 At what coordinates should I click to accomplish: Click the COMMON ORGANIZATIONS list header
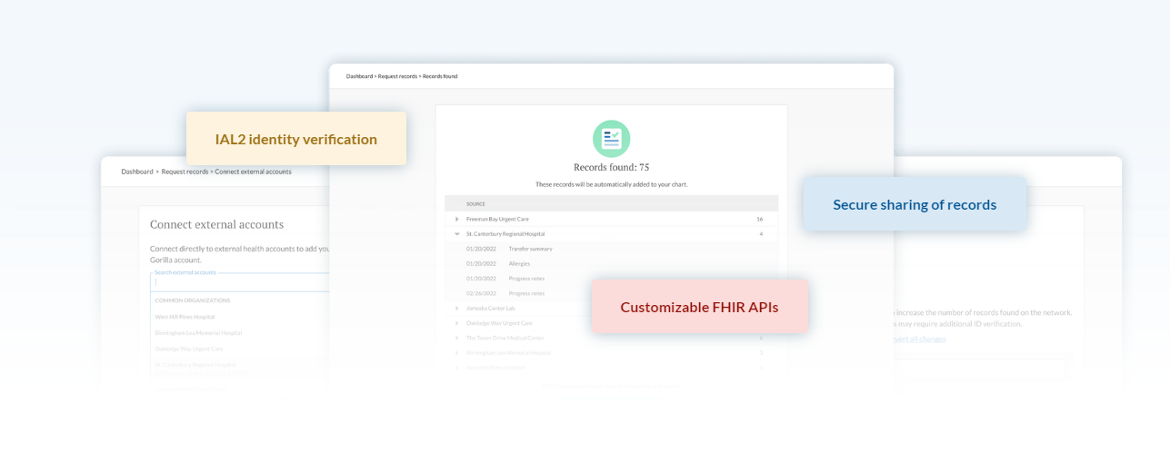tap(192, 300)
